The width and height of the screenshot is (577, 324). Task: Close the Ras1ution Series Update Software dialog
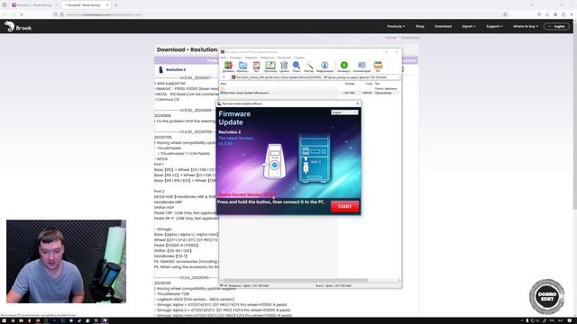tap(358, 103)
